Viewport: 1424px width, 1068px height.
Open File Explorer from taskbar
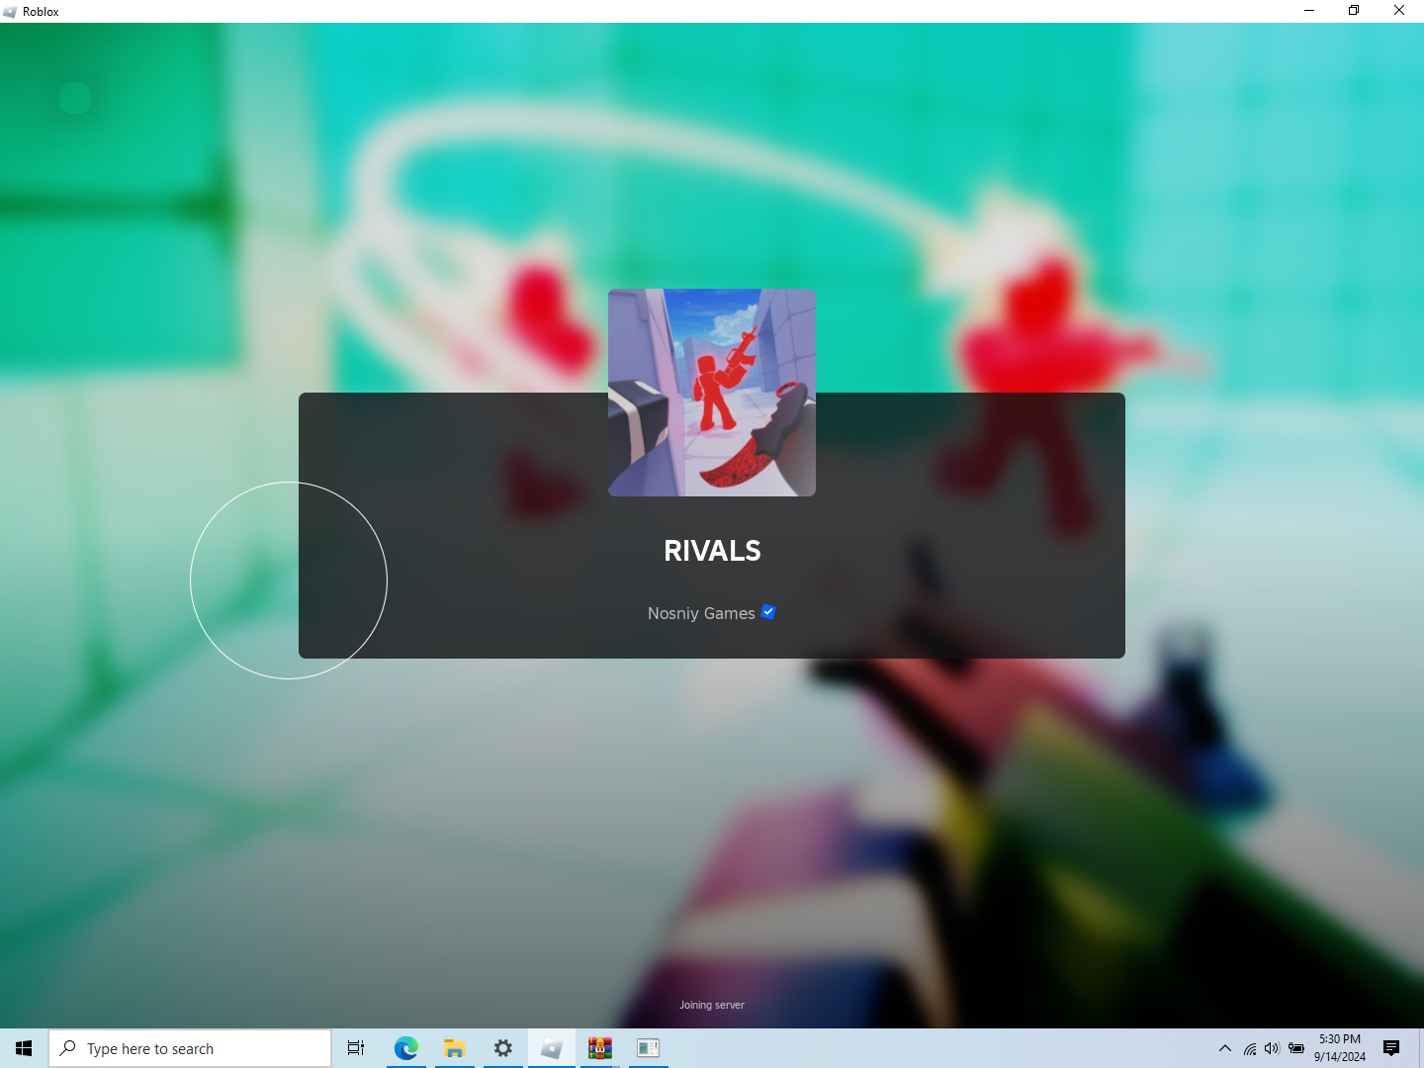pyautogui.click(x=454, y=1048)
